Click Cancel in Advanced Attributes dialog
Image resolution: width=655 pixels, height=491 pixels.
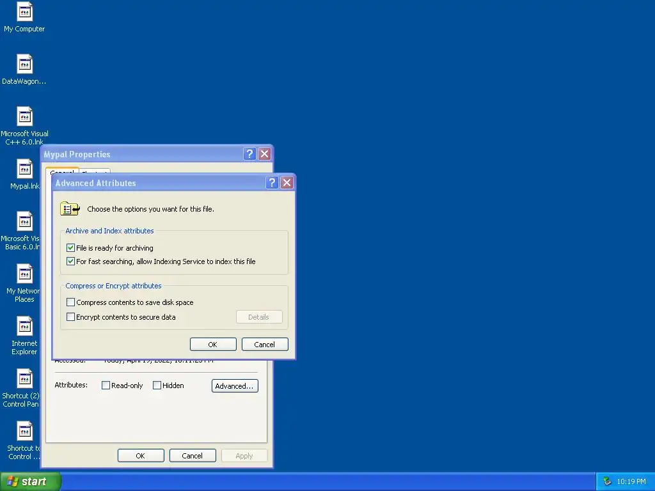265,345
